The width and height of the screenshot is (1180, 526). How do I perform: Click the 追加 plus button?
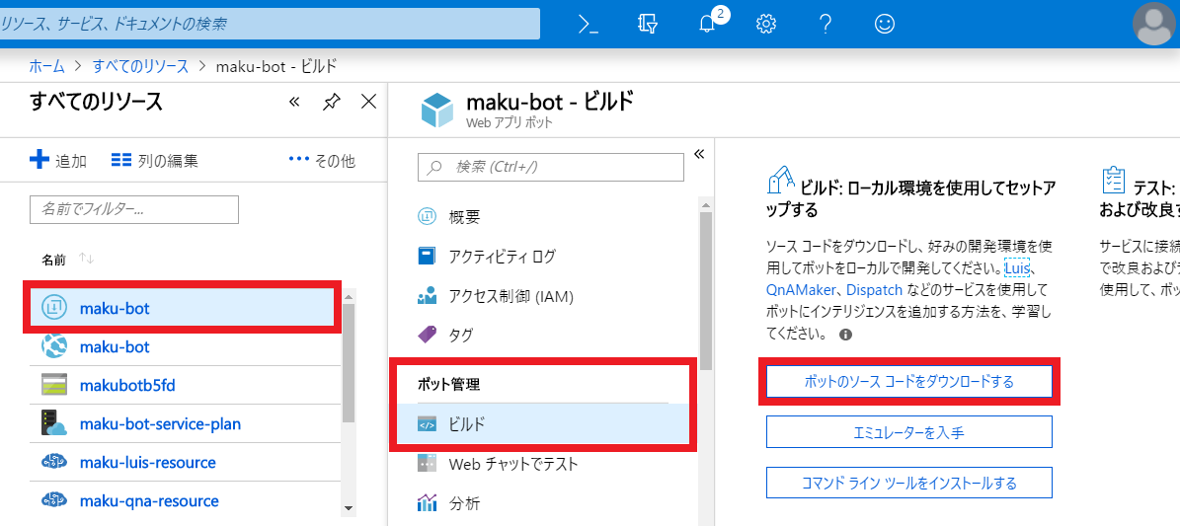tap(58, 160)
